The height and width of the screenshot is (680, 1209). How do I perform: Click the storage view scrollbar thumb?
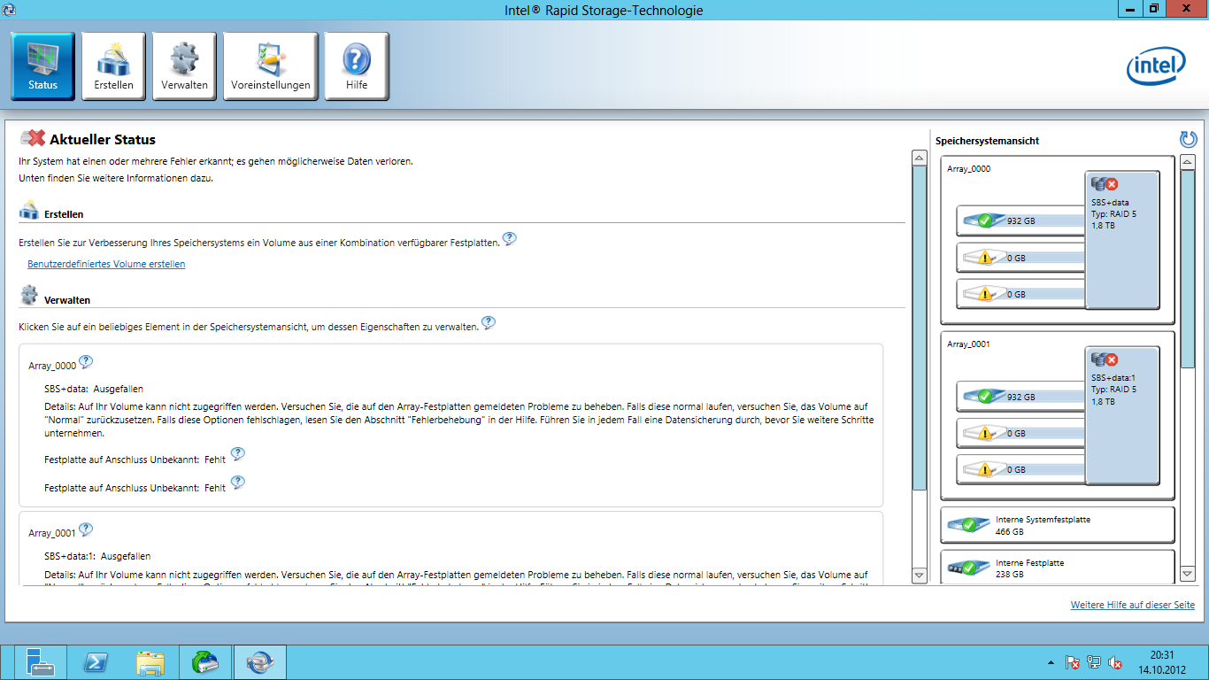1188,270
